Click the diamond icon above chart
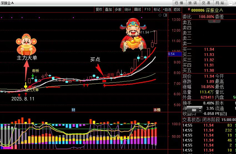 160,16
